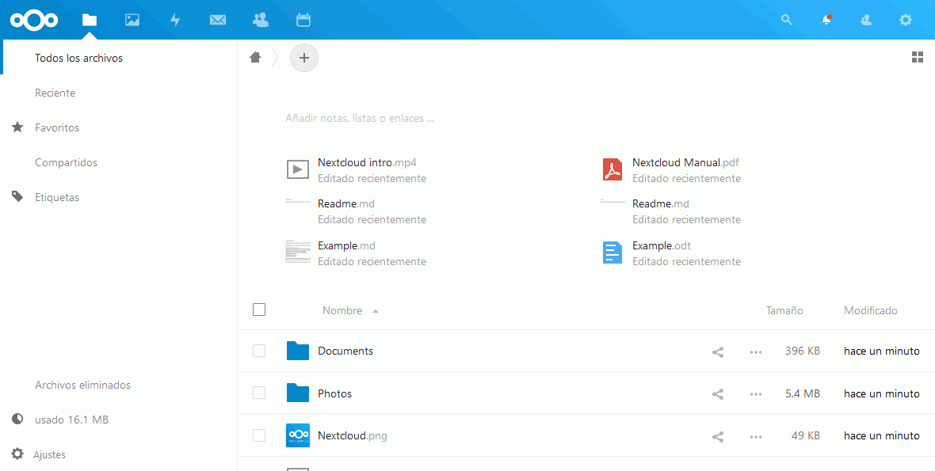Screen dimensions: 935x471
Task: Check the Nextcloud.png file checkbox
Action: pyautogui.click(x=259, y=435)
